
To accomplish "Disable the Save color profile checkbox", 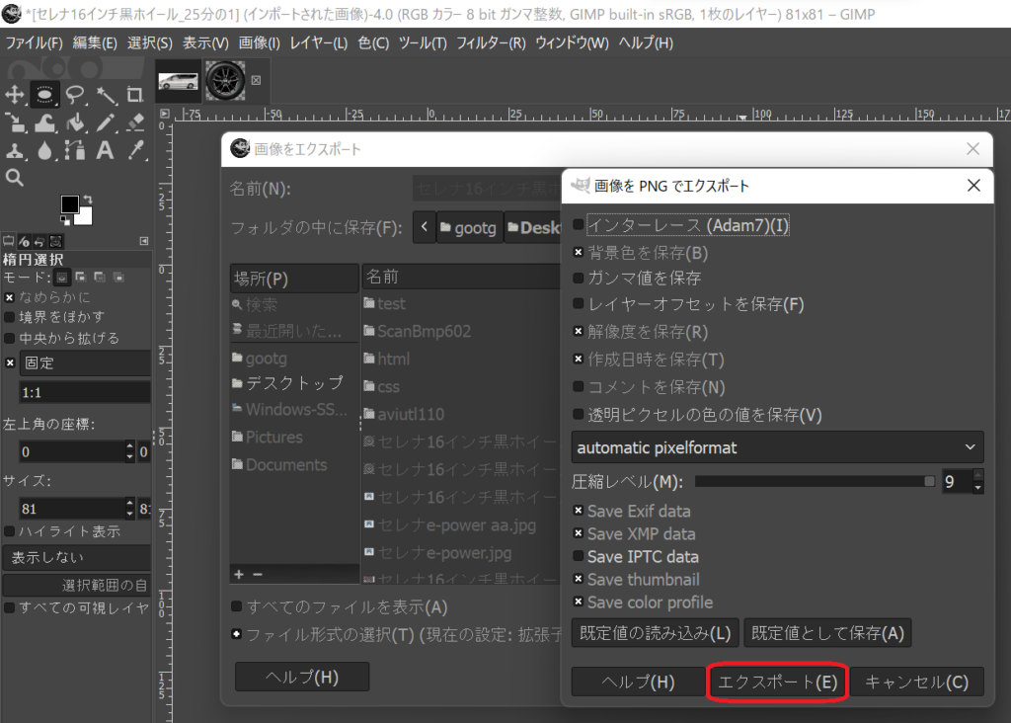I will click(579, 602).
